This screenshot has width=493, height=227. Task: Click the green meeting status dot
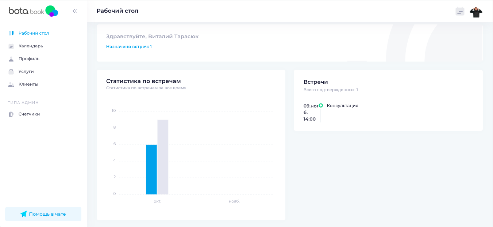pyautogui.click(x=321, y=105)
